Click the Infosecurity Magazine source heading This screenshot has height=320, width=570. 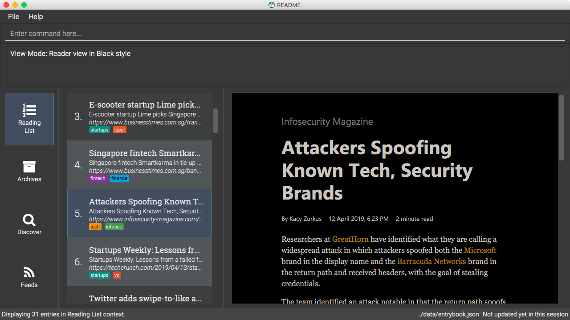pyautogui.click(x=327, y=122)
